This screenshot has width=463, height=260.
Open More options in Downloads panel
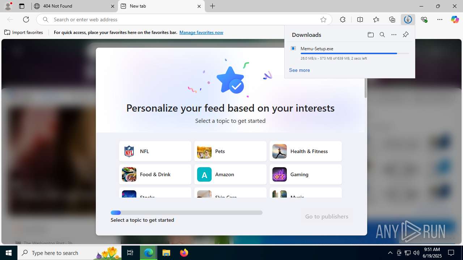(394, 35)
